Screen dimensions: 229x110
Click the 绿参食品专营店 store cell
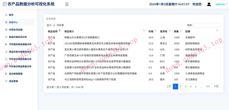pos(194,49)
